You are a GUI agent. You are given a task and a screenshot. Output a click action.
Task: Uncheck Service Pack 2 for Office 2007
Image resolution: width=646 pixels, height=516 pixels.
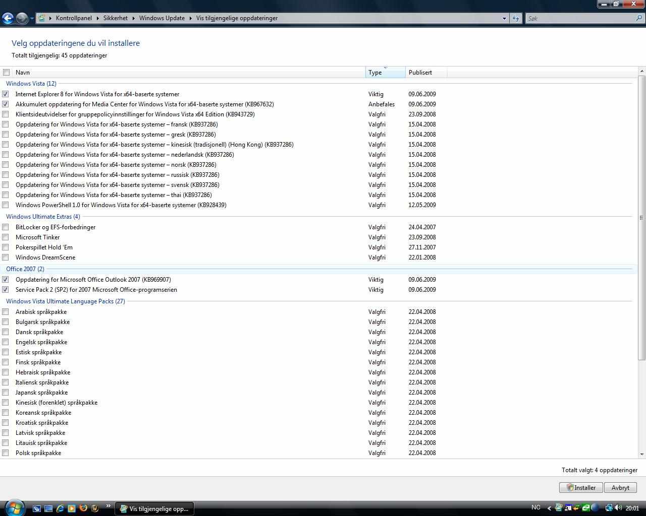[x=6, y=290]
